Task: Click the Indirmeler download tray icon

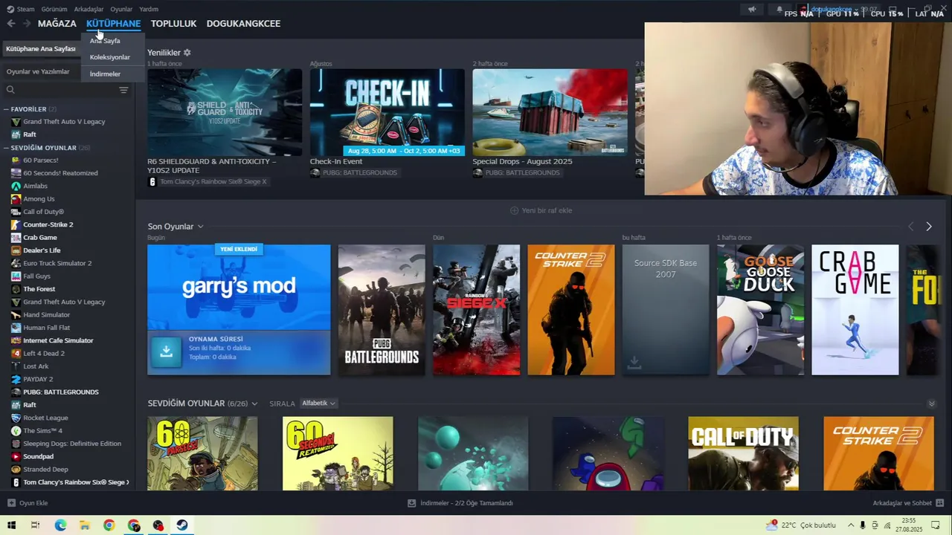Action: [411, 503]
